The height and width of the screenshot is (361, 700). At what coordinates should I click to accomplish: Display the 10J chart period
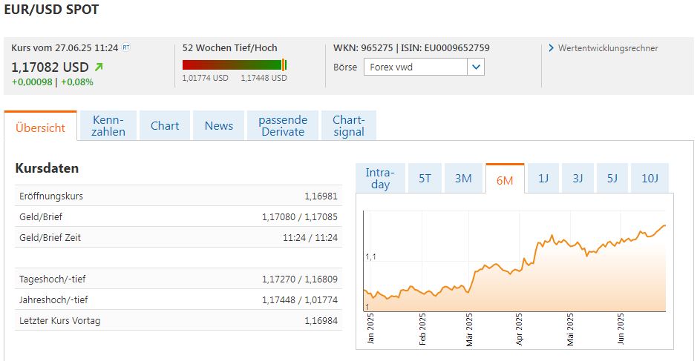pos(650,179)
